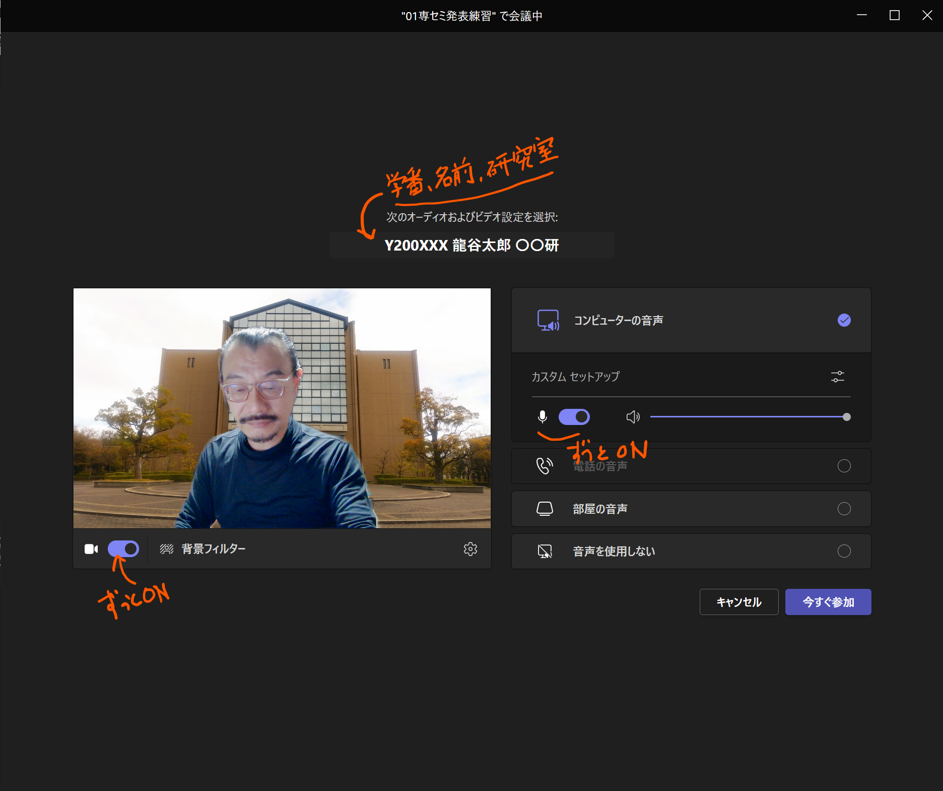The image size is (943, 791).
Task: Click the window title "01専ゼミ発表練習" で会議中
Action: [x=472, y=16]
